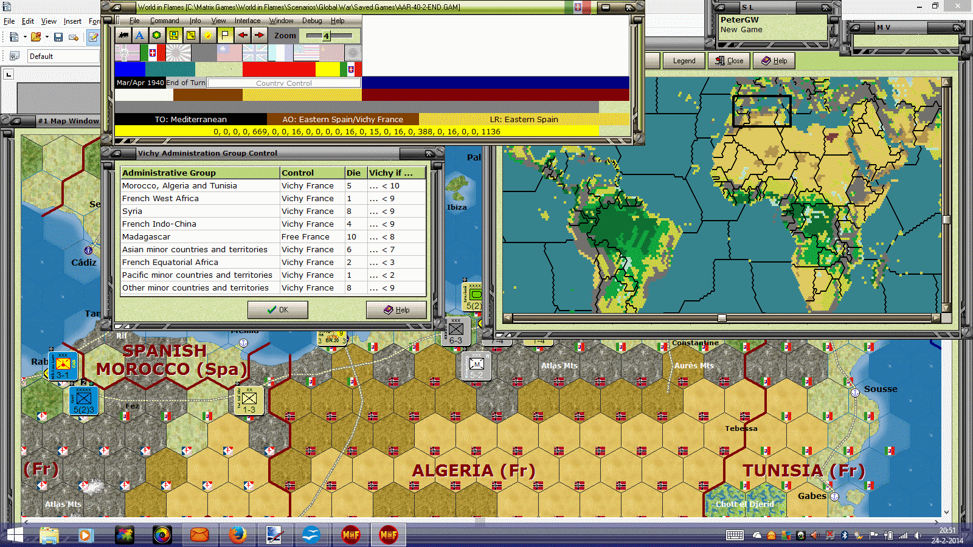Viewport: 973px width, 547px height.
Task: Click the Legend button
Action: tap(684, 61)
